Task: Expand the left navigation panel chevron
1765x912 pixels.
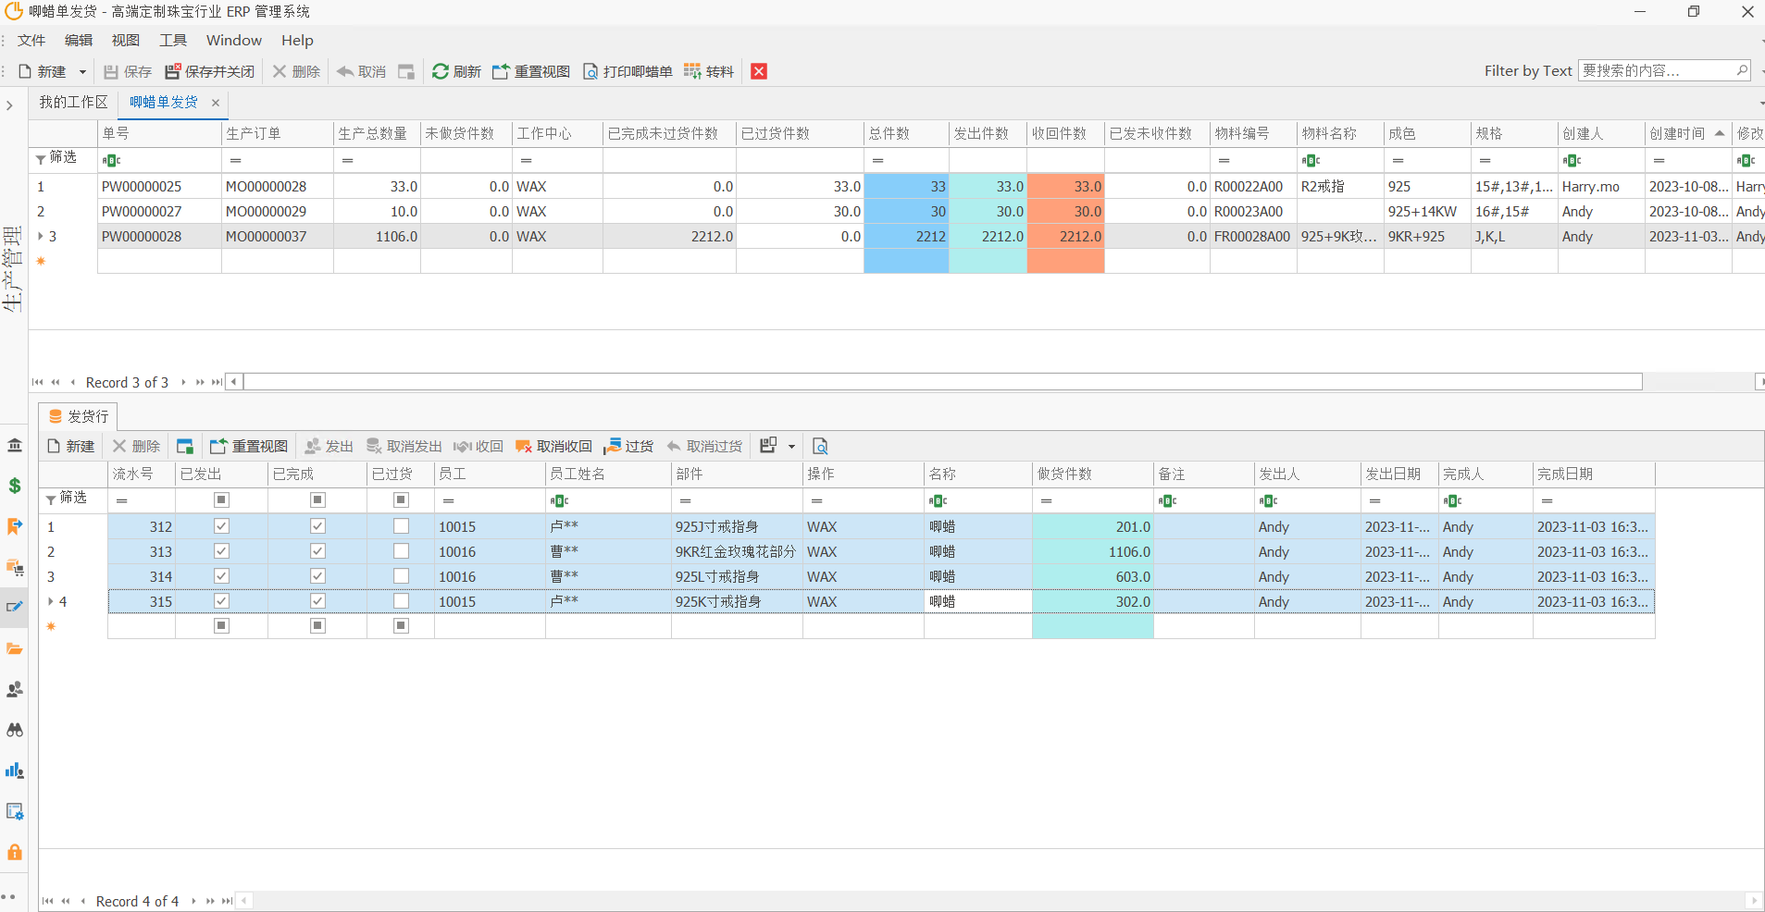Action: tap(9, 105)
